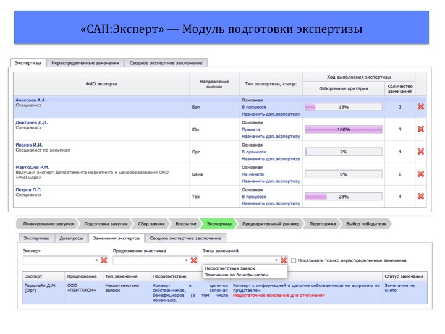445x334 pixels.
Task: Click the 2% progress bar
Action: point(344,152)
